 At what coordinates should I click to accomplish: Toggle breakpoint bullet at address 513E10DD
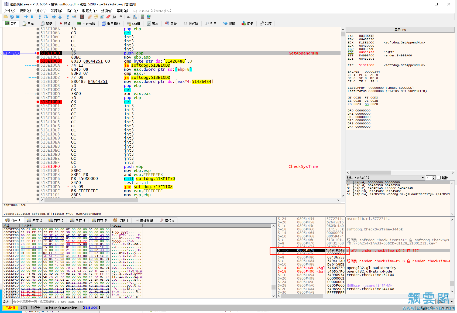(38, 94)
